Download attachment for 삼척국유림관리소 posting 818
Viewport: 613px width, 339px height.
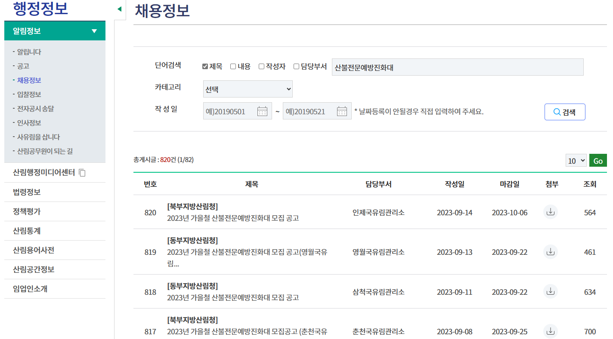pos(550,291)
